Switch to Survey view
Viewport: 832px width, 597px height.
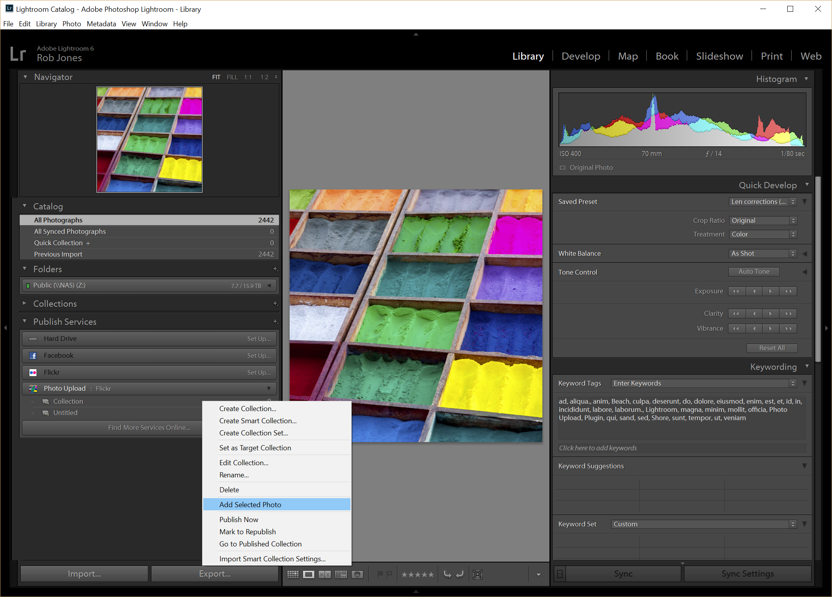(x=341, y=574)
